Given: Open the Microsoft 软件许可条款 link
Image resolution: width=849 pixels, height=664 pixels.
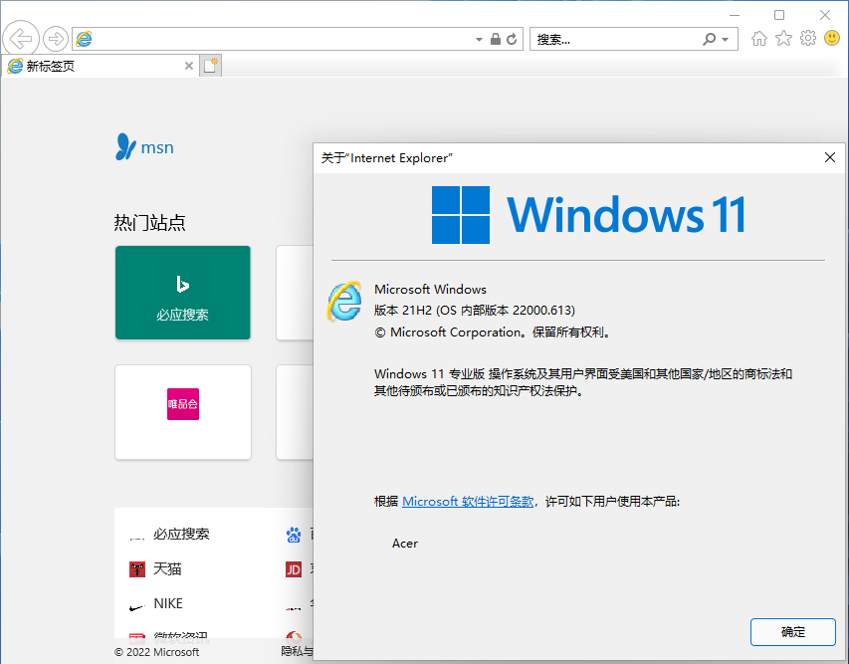Looking at the screenshot, I should pyautogui.click(x=468, y=502).
